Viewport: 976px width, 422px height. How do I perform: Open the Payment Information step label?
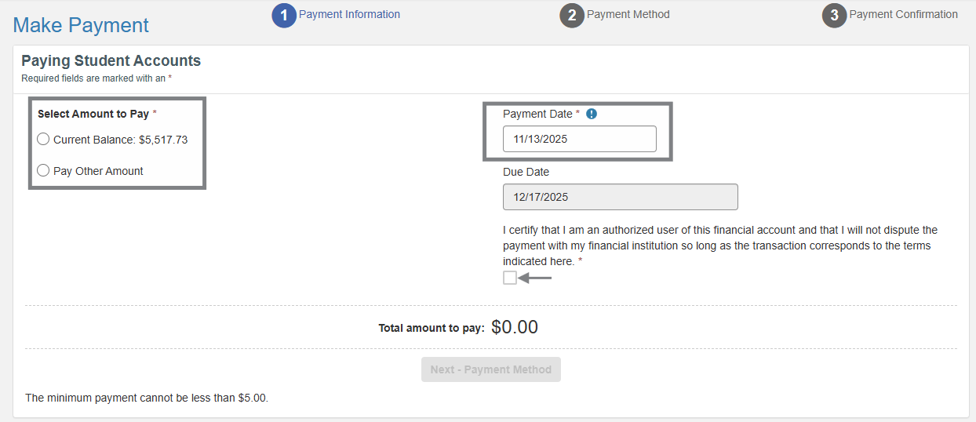(x=349, y=14)
